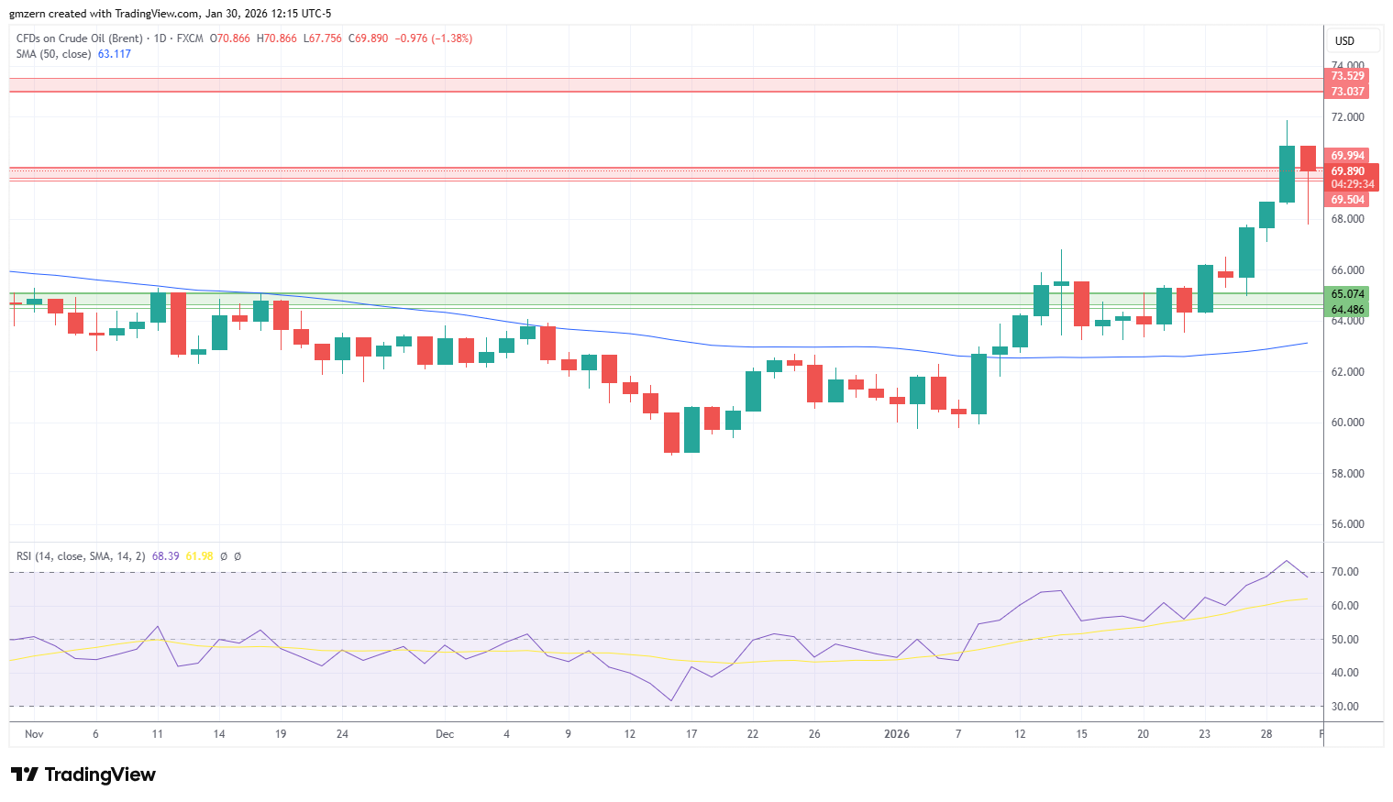Viewport: 1393px width, 802px height.
Task: Click the 28 date label on time axis
Action: point(1266,734)
